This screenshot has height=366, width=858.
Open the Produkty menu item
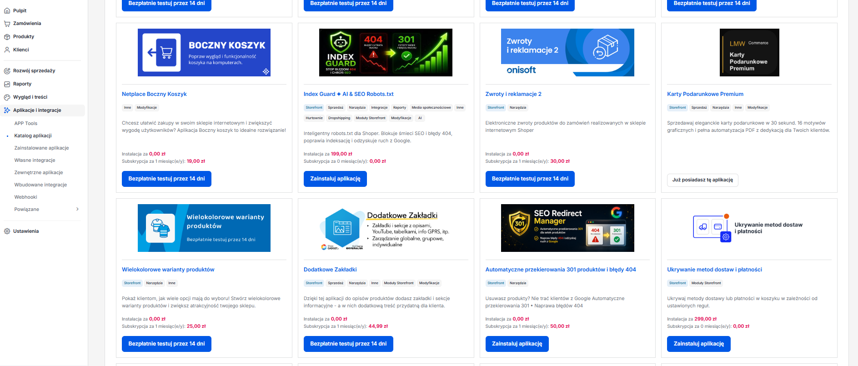point(24,37)
